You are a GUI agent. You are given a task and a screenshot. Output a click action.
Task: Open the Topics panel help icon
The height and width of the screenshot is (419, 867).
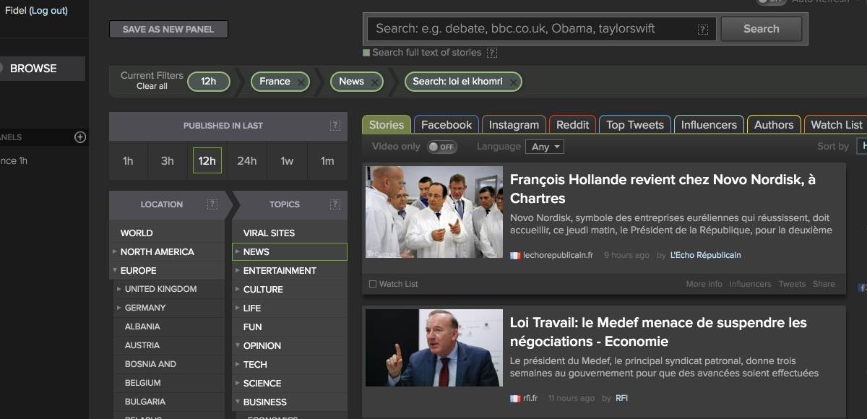pyautogui.click(x=335, y=204)
